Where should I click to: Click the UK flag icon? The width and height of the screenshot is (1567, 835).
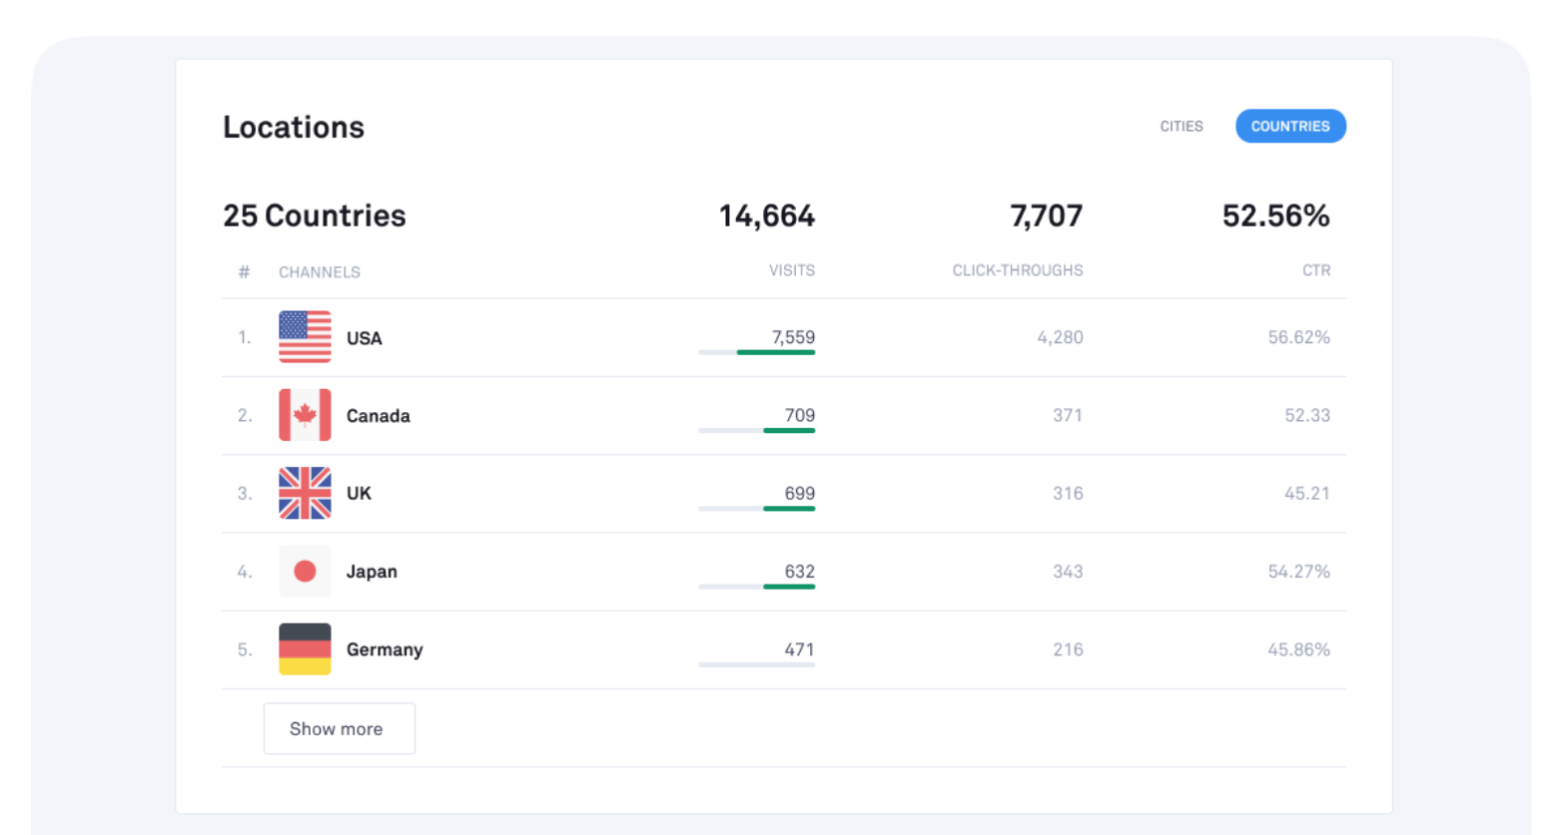pyautogui.click(x=305, y=493)
